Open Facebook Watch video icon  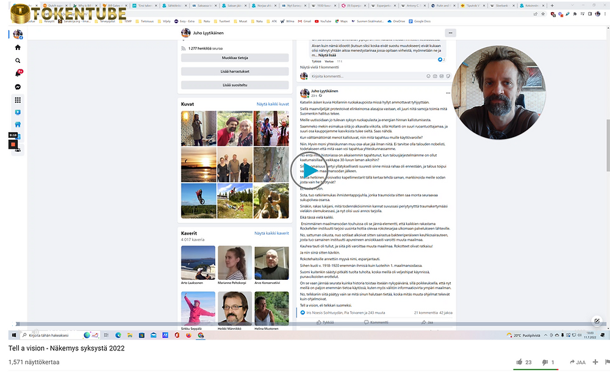(18, 113)
